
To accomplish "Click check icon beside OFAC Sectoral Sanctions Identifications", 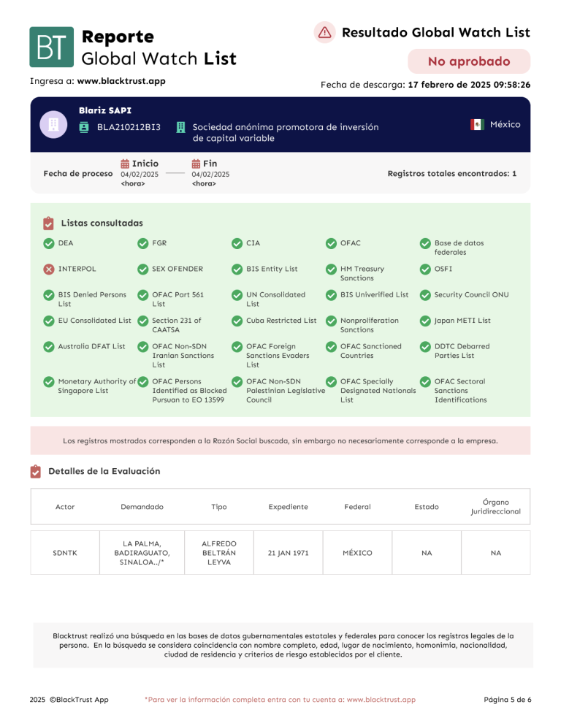I will point(425,383).
